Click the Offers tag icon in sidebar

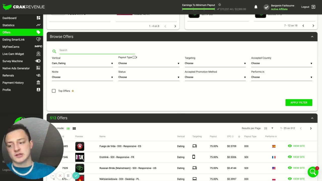pos(38,32)
